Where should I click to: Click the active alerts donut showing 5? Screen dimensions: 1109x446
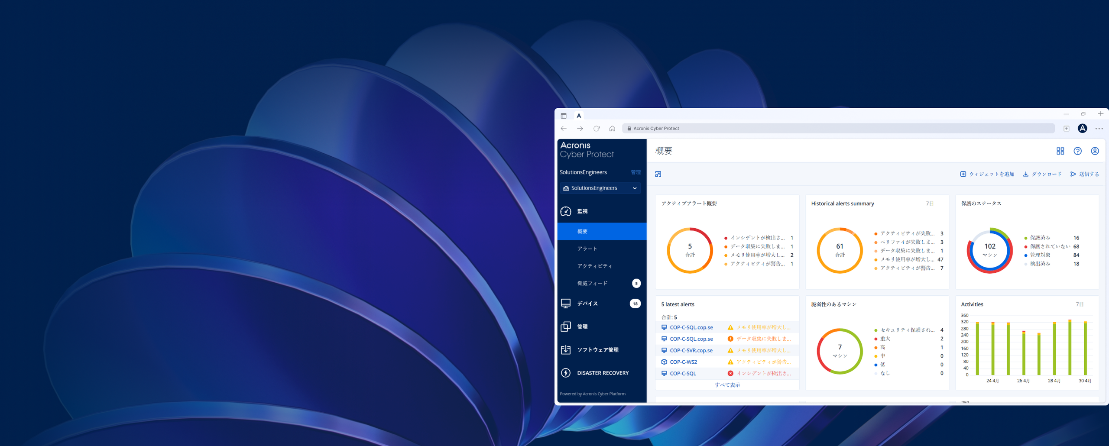click(x=690, y=250)
